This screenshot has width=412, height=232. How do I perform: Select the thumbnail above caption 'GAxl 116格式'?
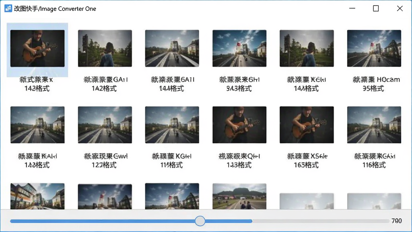[374, 125]
